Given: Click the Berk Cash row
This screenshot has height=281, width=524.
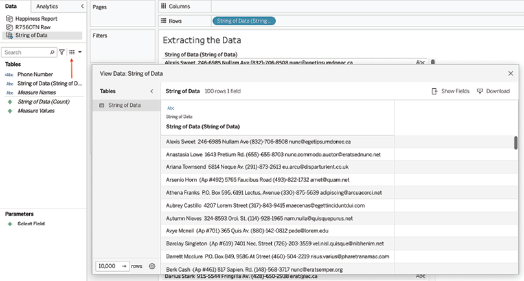Looking at the screenshot, I should click(x=277, y=269).
